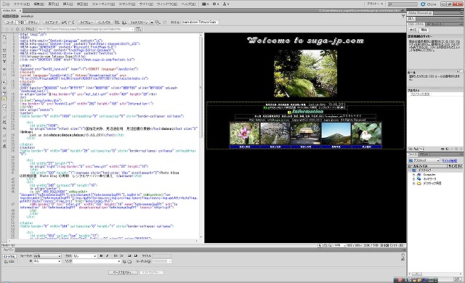Click the Ordered list icon in Properties
This screenshot has height=283, width=465.
tap(122, 255)
